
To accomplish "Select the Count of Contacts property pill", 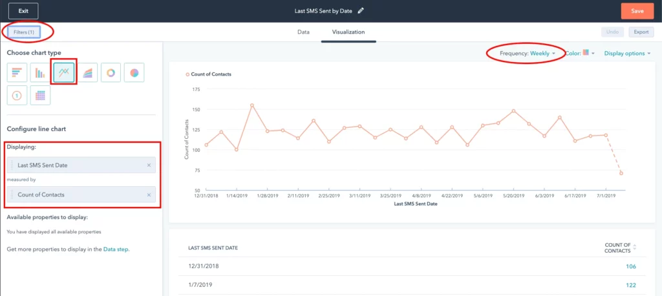I will pyautogui.click(x=81, y=195).
